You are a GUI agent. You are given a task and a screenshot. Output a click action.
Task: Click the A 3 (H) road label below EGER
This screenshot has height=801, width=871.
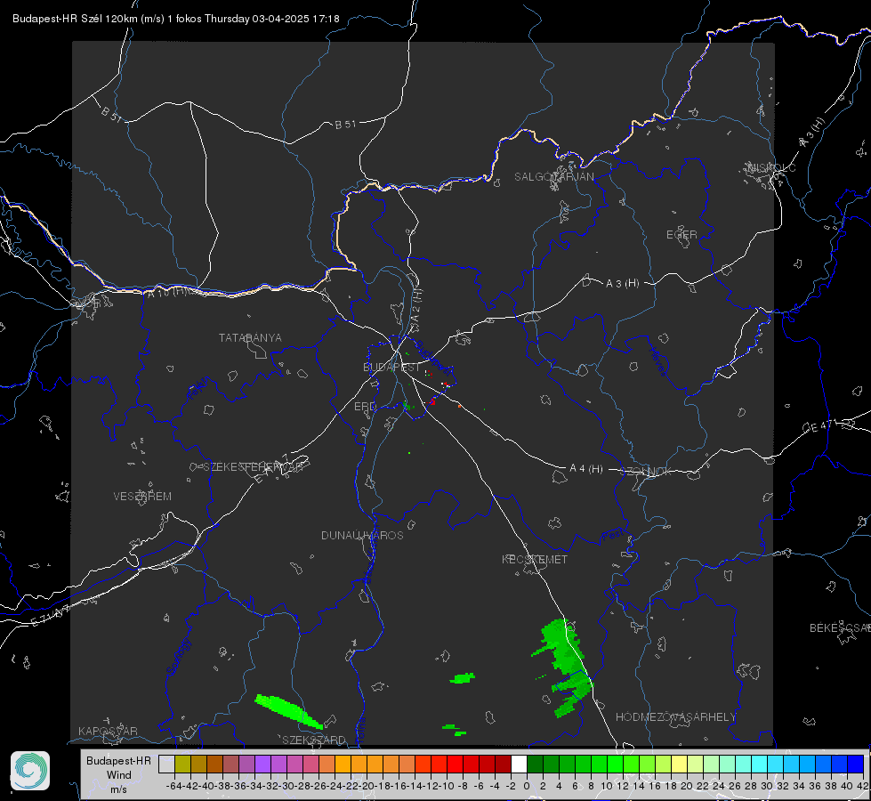pyautogui.click(x=622, y=284)
